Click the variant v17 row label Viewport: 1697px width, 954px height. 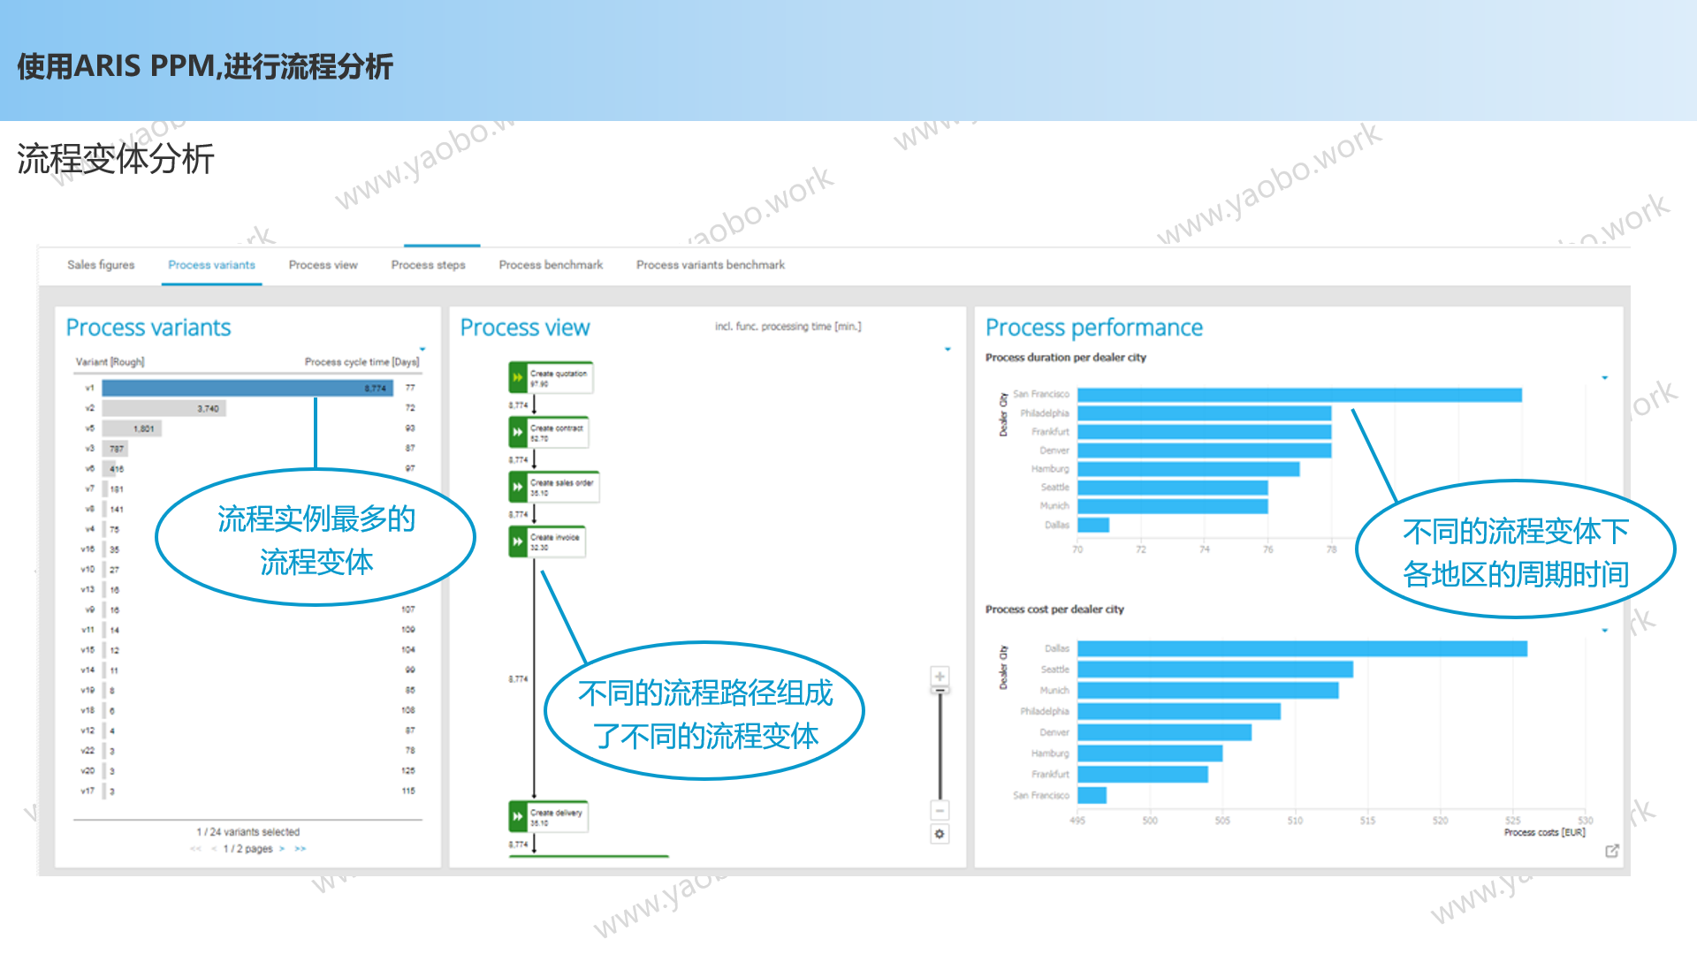point(88,791)
